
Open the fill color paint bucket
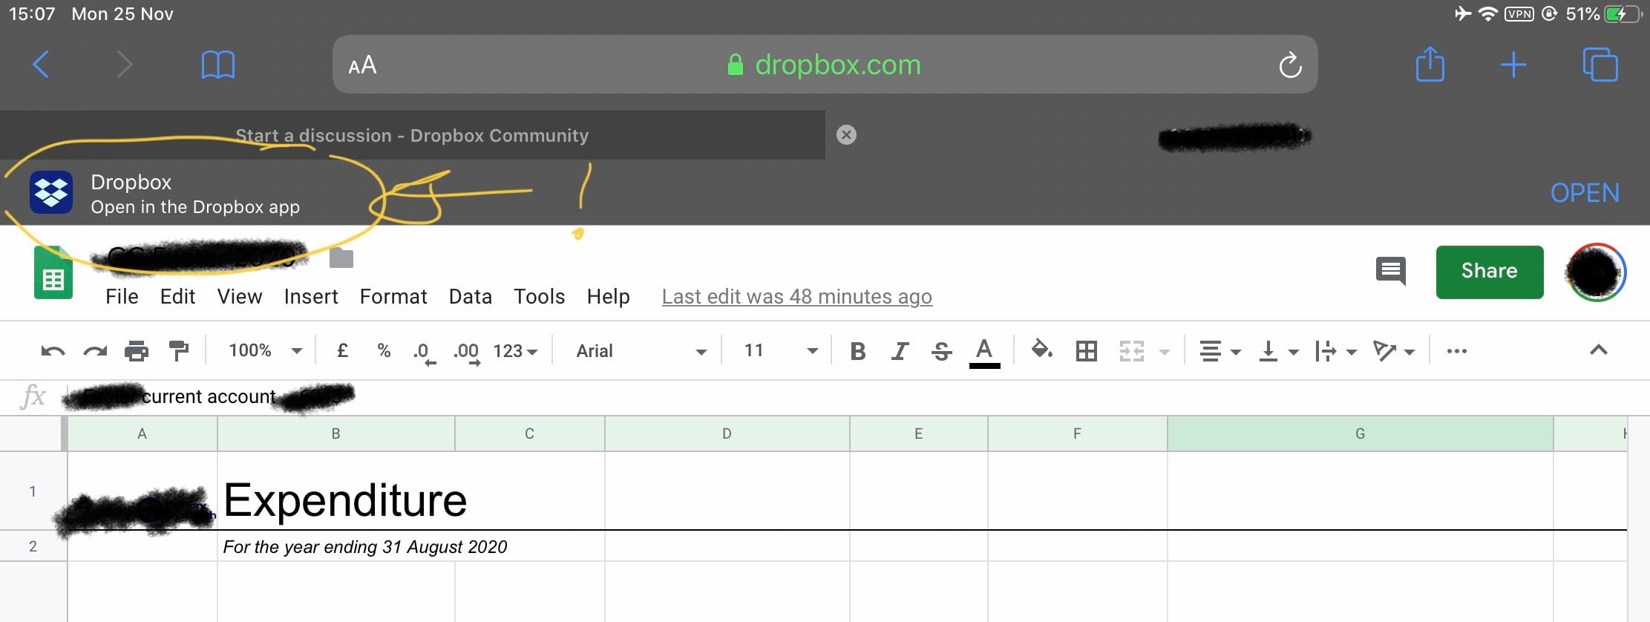click(x=1041, y=350)
